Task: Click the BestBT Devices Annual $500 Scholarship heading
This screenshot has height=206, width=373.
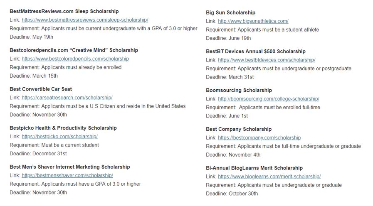Action: [256, 51]
